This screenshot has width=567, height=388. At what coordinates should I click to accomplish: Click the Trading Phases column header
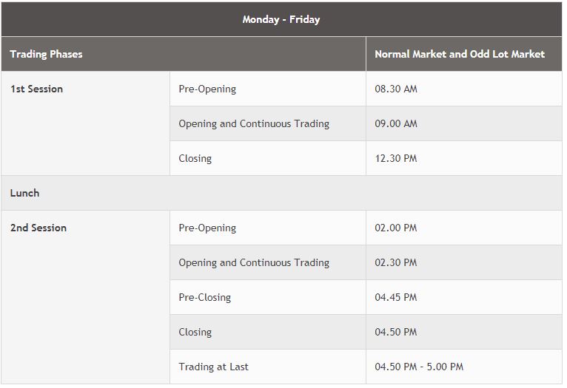tap(47, 54)
